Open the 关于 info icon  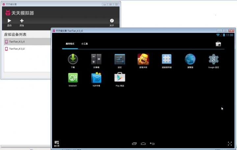coord(112,21)
